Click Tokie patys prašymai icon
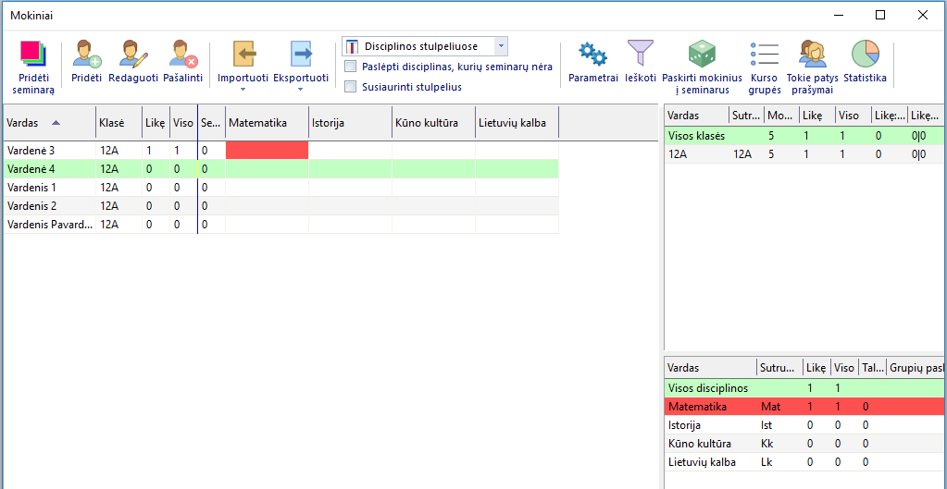This screenshot has width=947, height=489. [x=812, y=55]
